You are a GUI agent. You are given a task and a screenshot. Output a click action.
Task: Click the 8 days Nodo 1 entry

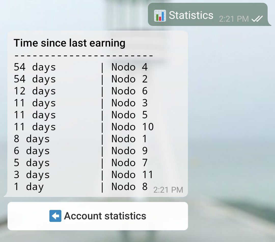(x=81, y=139)
